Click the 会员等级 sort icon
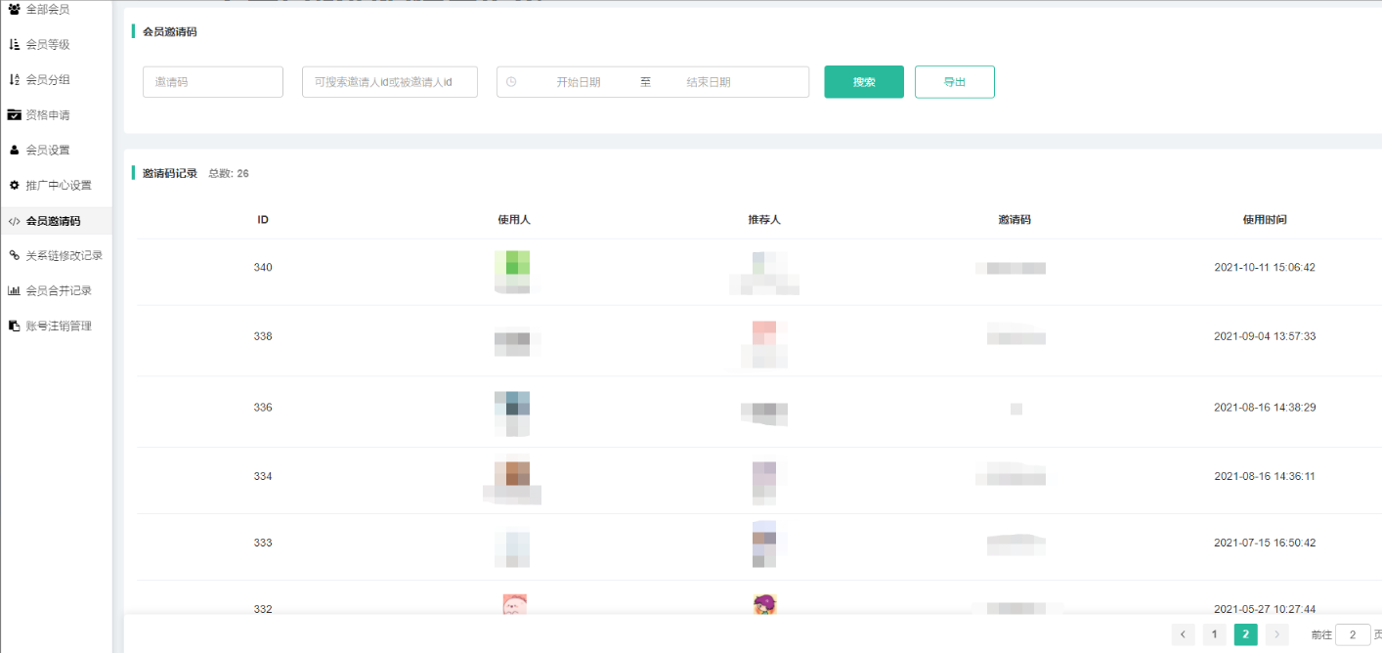Image resolution: width=1382 pixels, height=653 pixels. 15,45
